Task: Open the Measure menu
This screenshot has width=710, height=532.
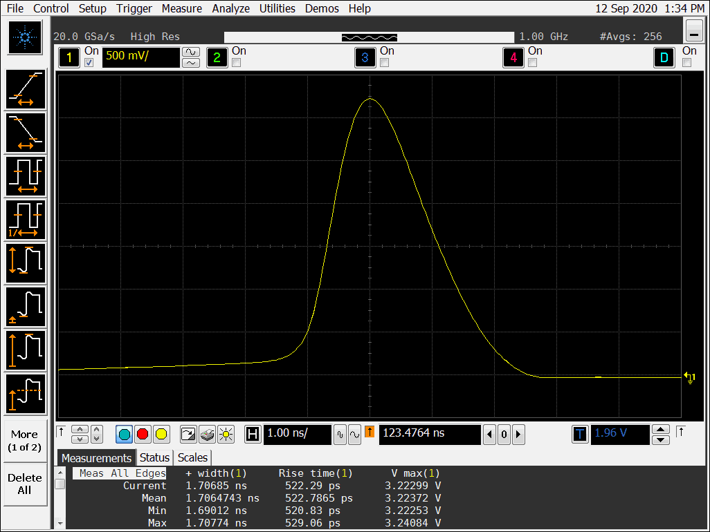Action: point(181,8)
